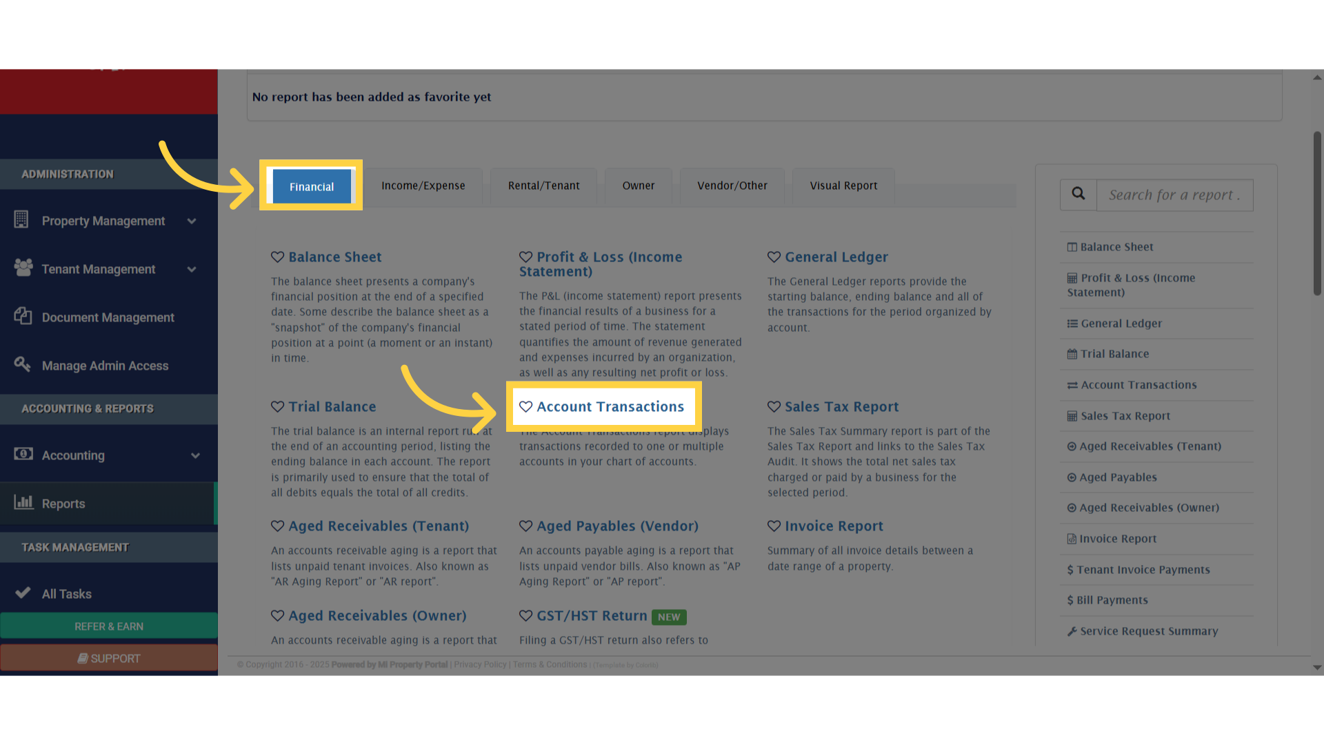Open Document Management via its icon
This screenshot has height=745, width=1324.
tap(23, 317)
